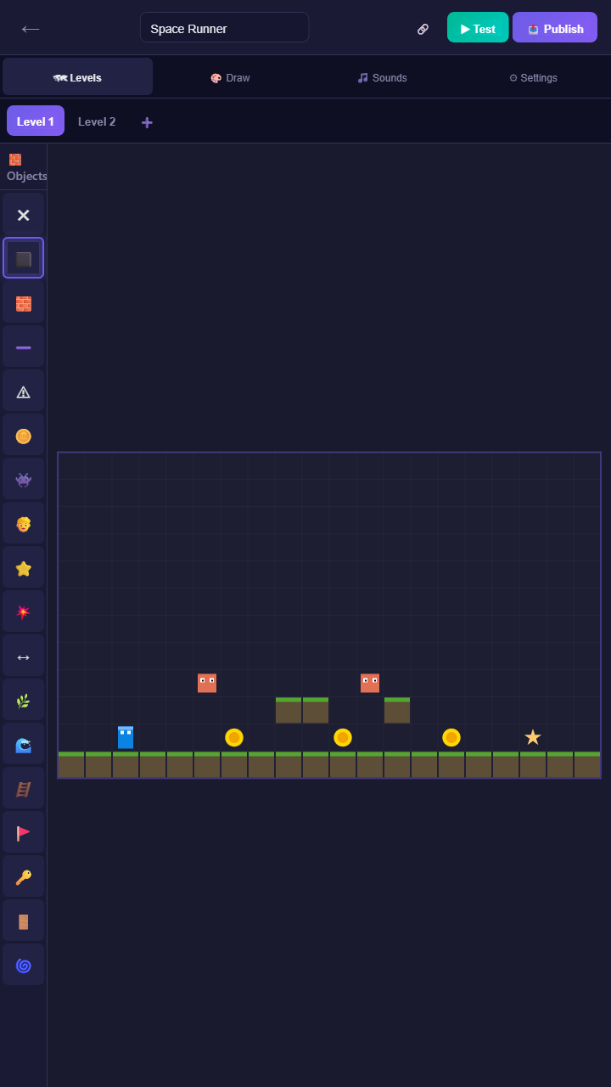Select the Level 1 tab
This screenshot has height=1087, width=611.
point(36,121)
